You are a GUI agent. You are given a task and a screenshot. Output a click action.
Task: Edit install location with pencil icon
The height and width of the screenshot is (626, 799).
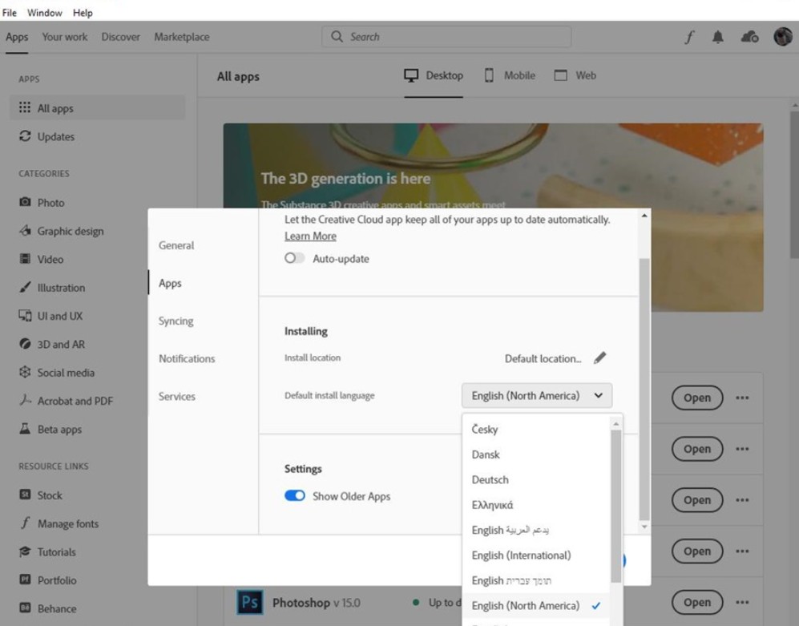[x=599, y=357]
